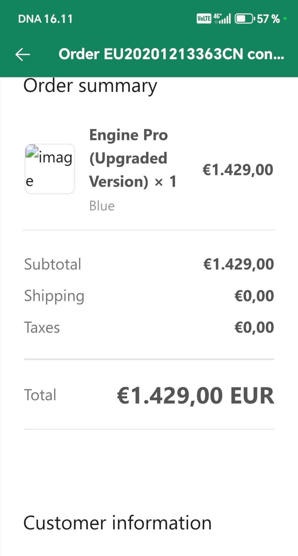Tap the Shipping cost €0,00
The height and width of the screenshot is (556, 298).
254,296
